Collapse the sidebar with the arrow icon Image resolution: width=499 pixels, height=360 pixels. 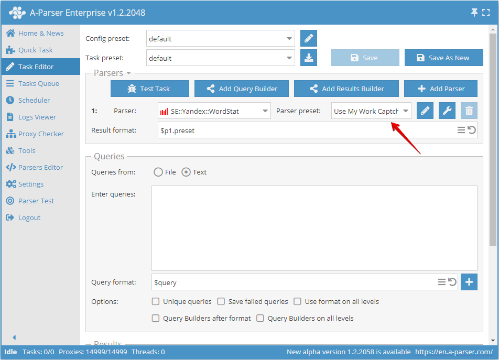(14, 337)
